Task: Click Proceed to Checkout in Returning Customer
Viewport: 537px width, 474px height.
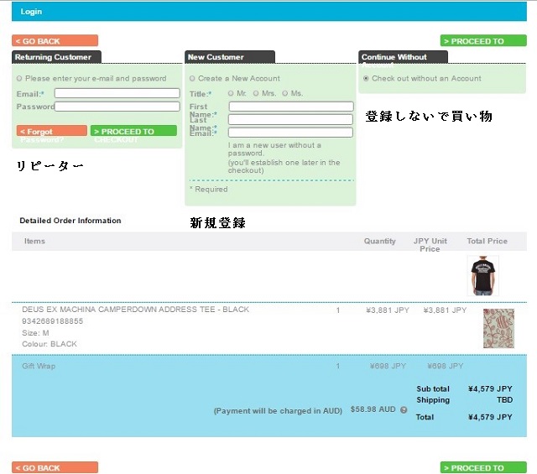Action: 133,131
